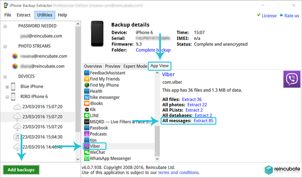Click the Add backups button
Screen dimensions: 302x178
(21, 170)
